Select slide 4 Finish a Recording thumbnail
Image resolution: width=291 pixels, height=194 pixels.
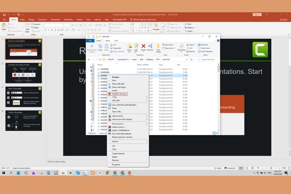click(24, 121)
